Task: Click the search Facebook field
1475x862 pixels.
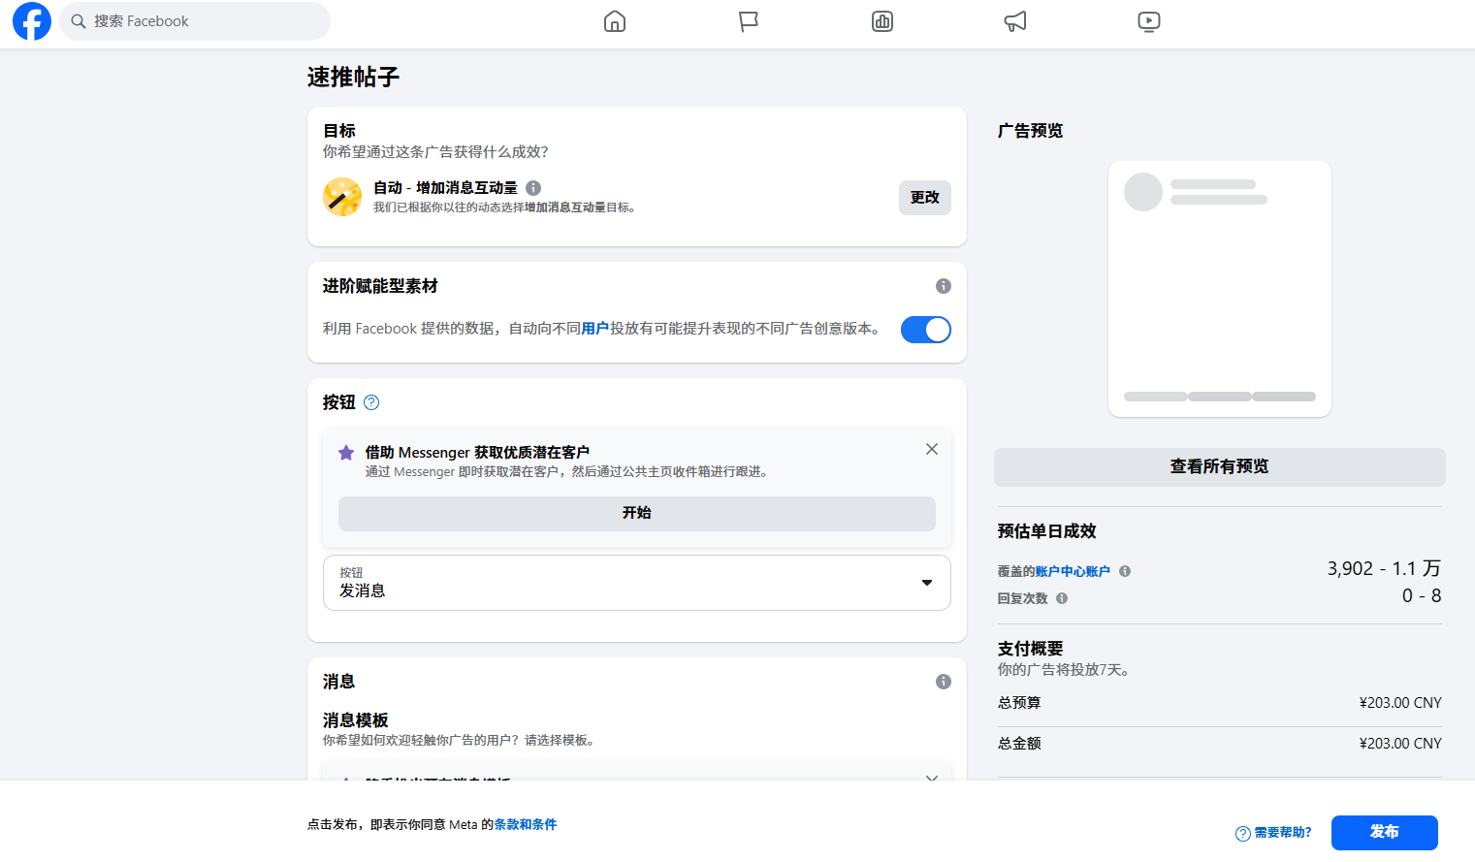Action: coord(195,21)
